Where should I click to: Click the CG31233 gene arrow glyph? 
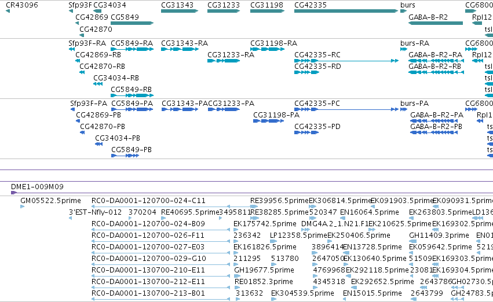pos(224,11)
